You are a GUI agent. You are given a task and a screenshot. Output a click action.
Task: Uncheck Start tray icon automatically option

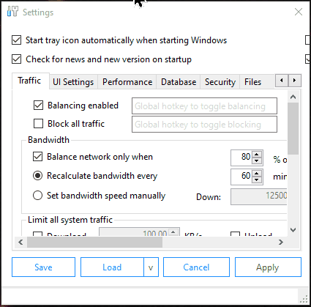point(16,40)
